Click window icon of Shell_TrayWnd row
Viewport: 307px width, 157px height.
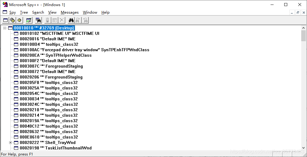(16, 143)
